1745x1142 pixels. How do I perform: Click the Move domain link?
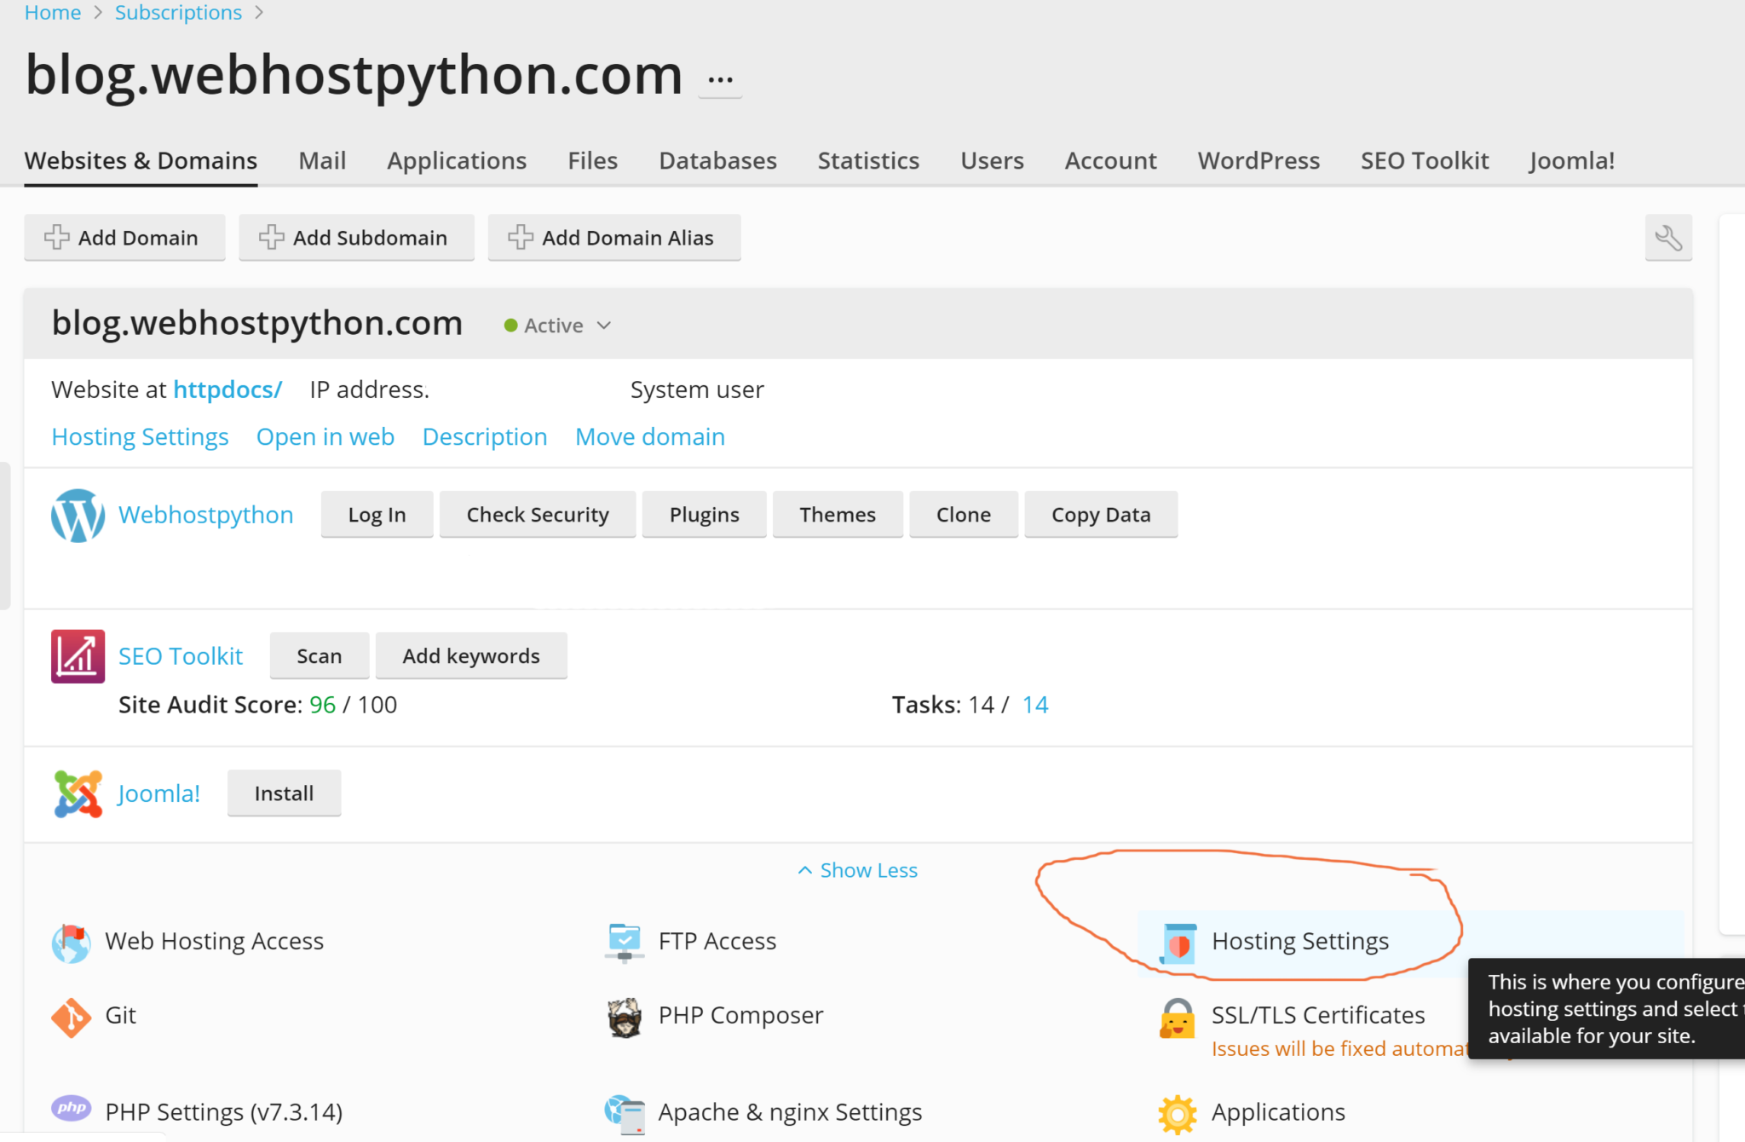[649, 436]
